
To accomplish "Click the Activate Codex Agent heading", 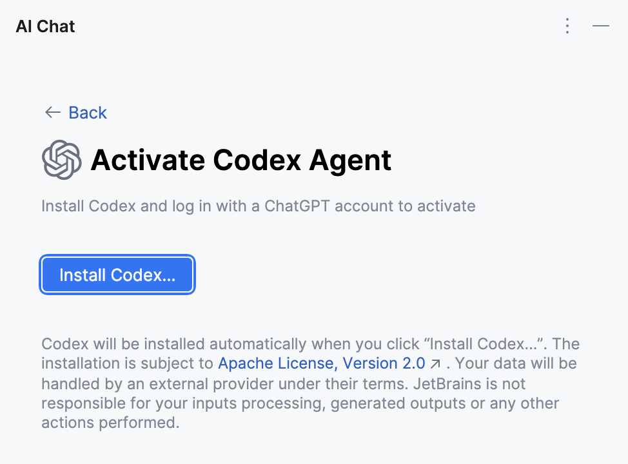I will (242, 160).
